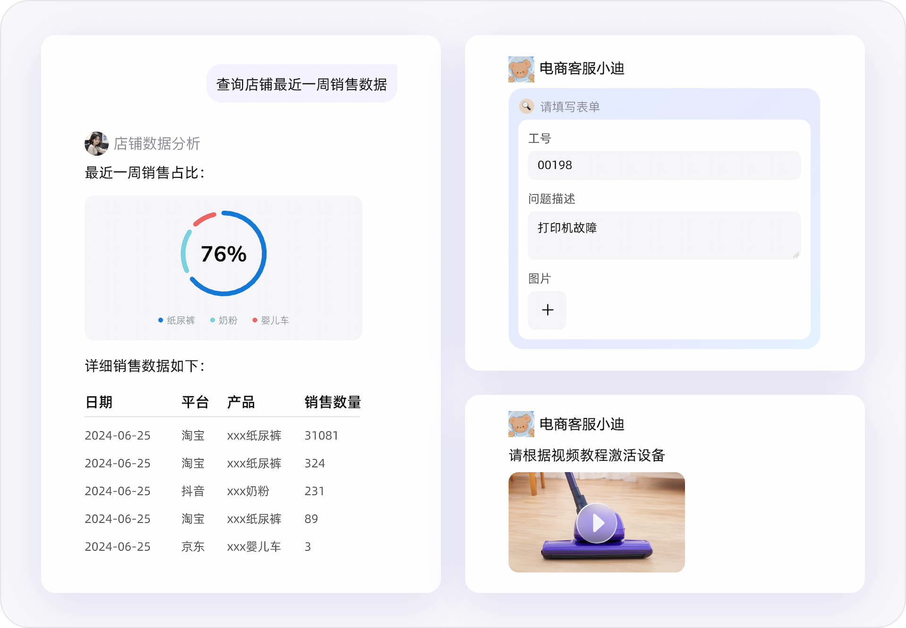Image resolution: width=906 pixels, height=628 pixels.
Task: Click the message bubble 查询店铺最近一周销售数据
Action: tap(302, 84)
